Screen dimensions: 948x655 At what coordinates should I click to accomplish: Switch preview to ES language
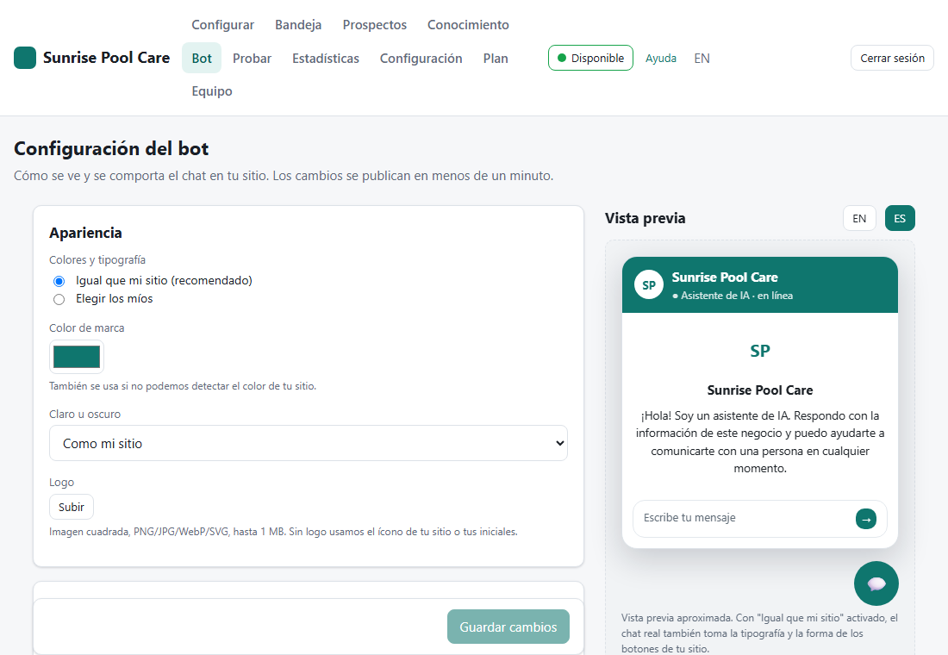(900, 218)
